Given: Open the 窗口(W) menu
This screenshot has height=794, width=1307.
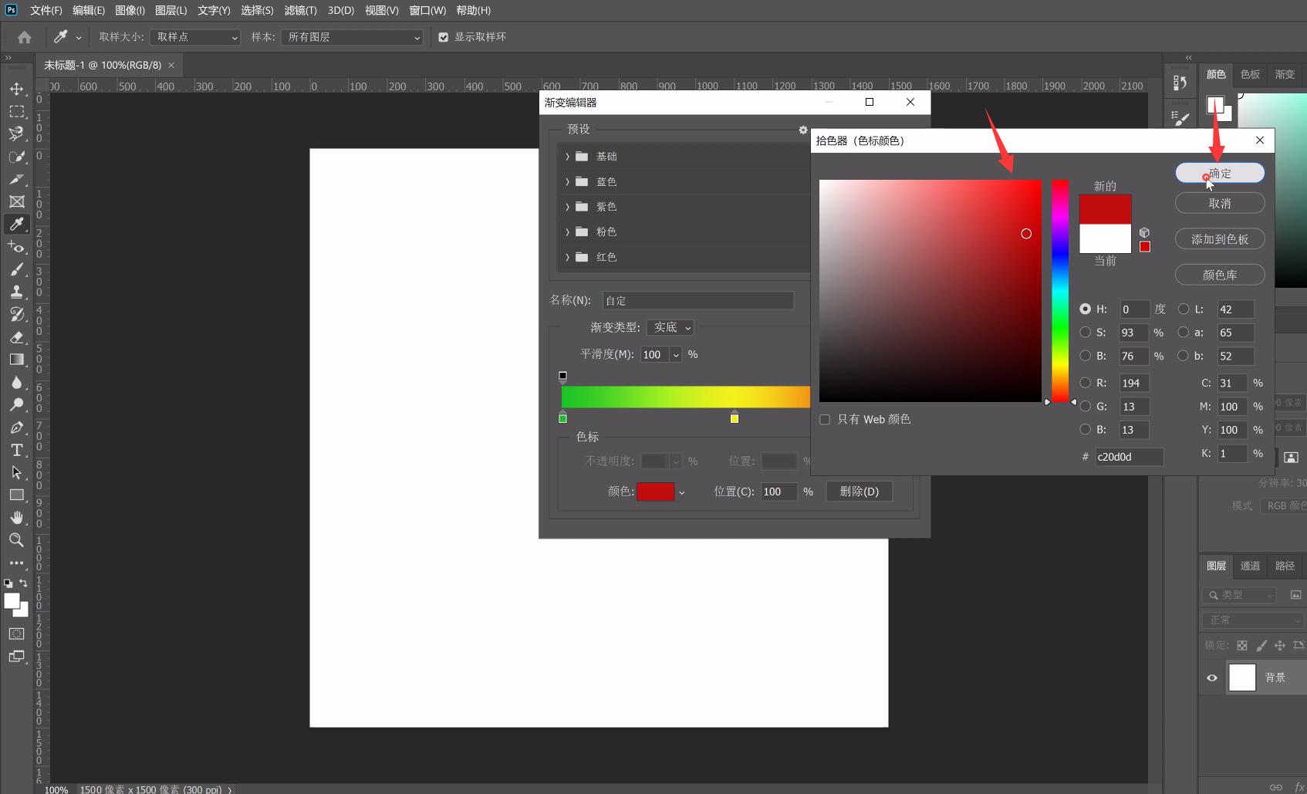Looking at the screenshot, I should click(x=427, y=10).
